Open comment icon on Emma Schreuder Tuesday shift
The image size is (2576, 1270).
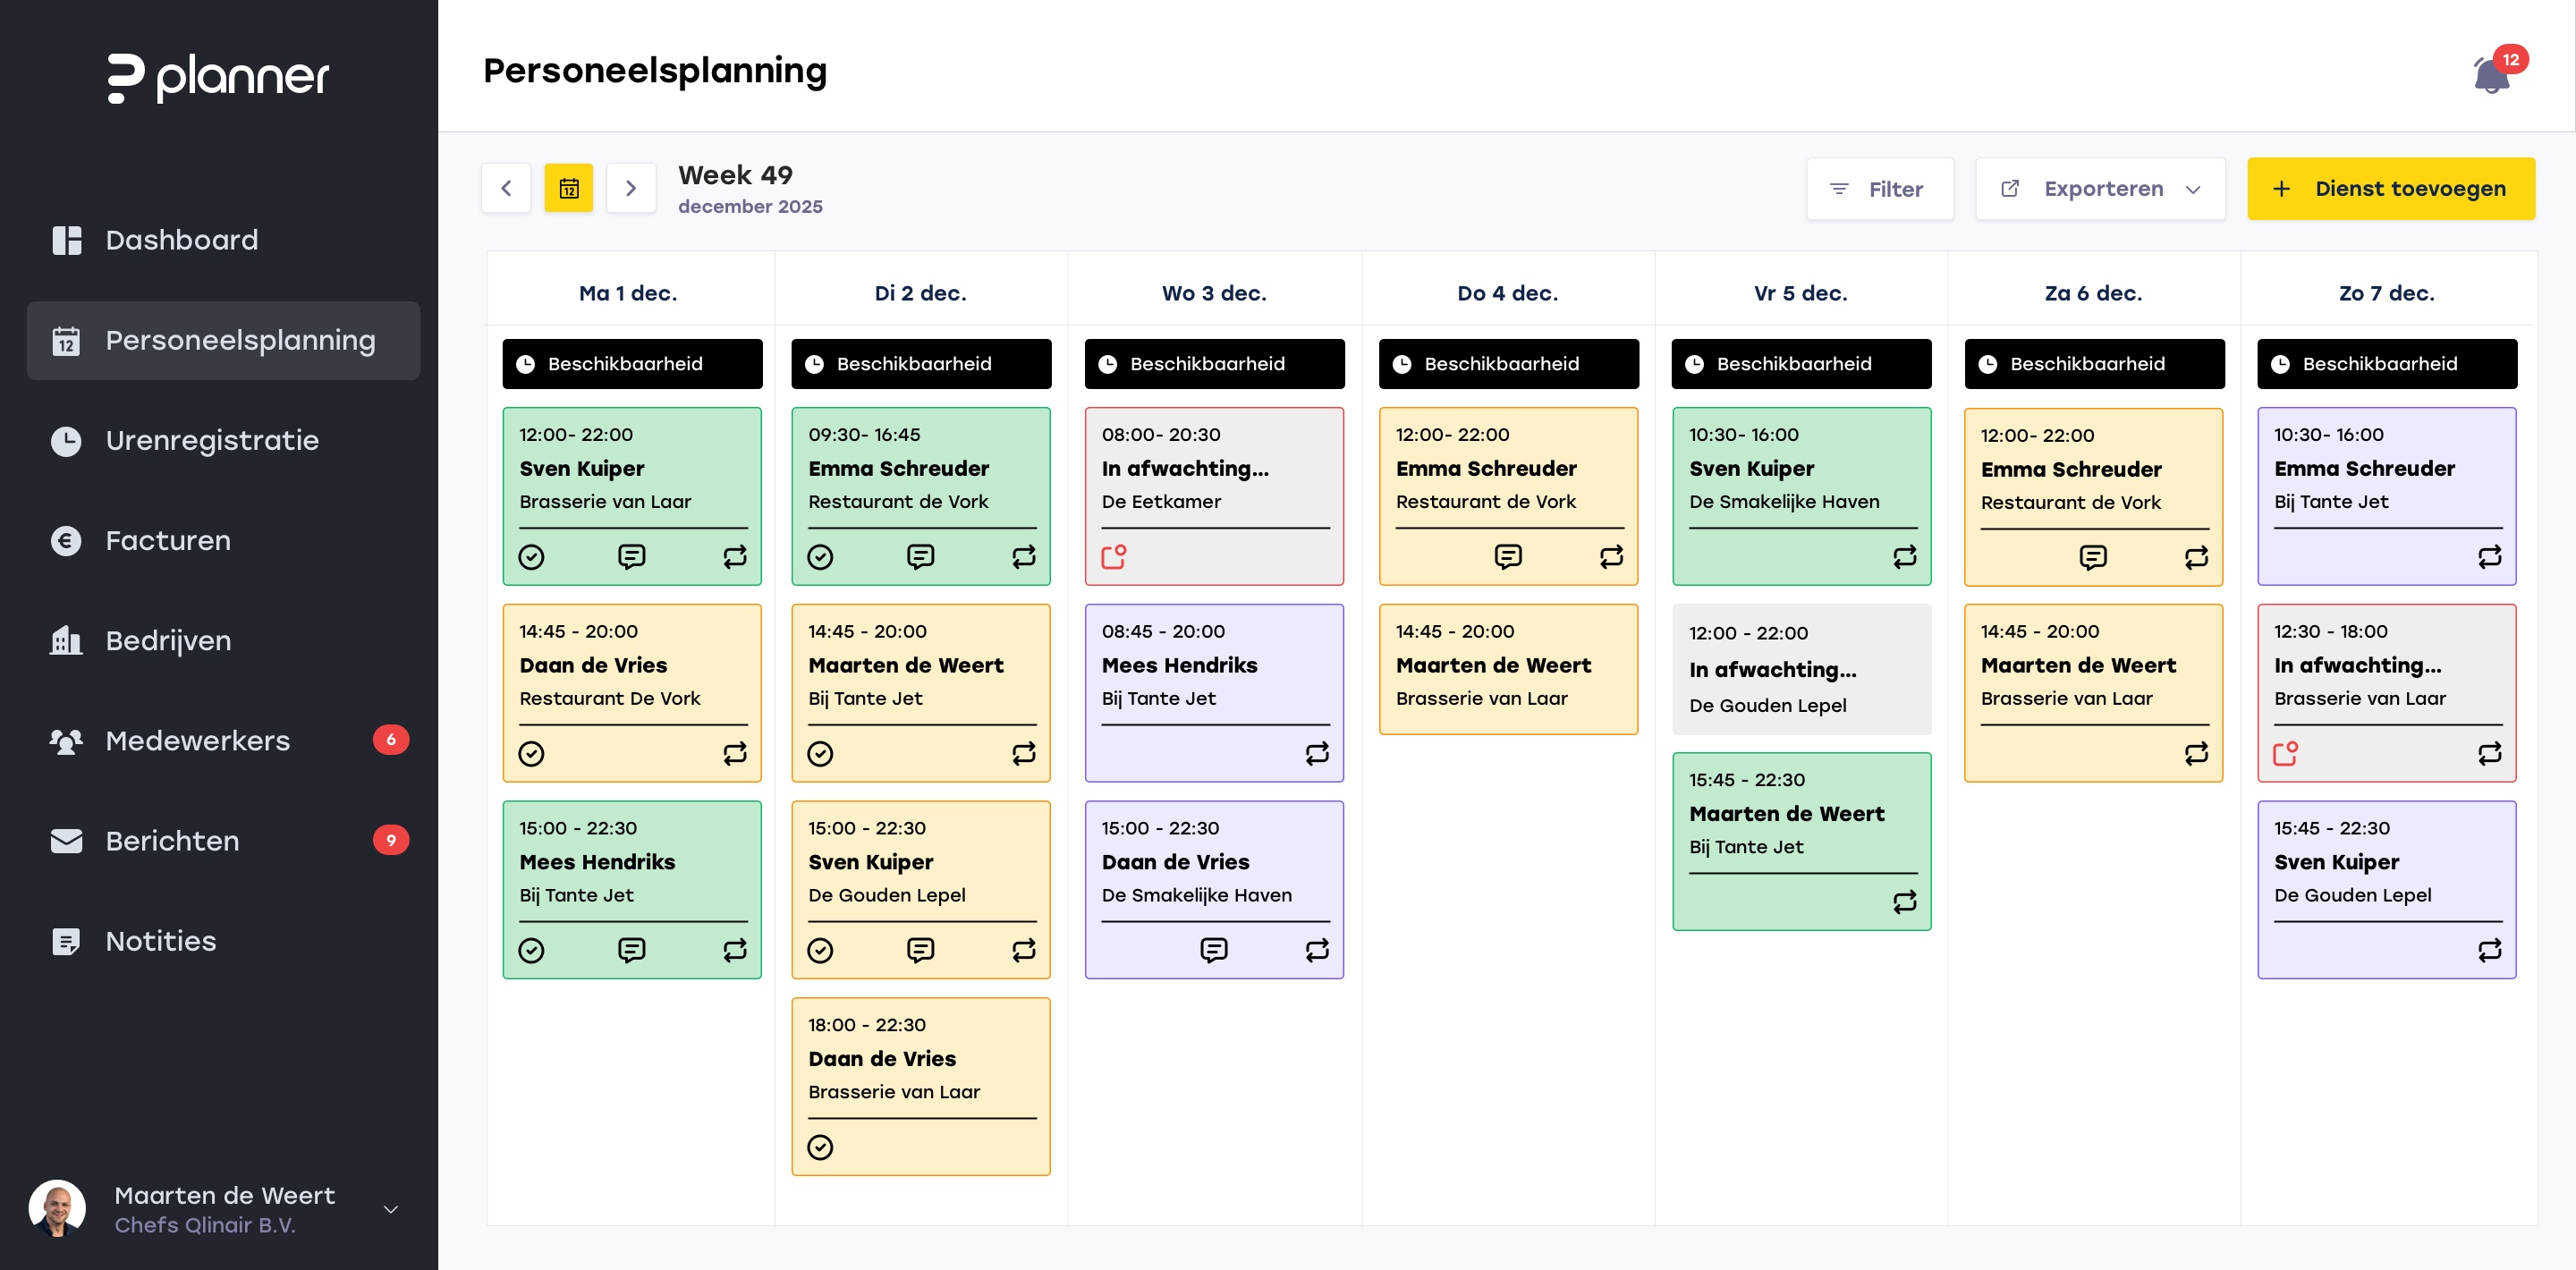pyautogui.click(x=920, y=557)
